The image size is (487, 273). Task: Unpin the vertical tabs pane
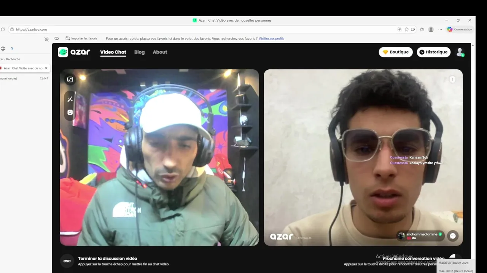click(x=46, y=39)
